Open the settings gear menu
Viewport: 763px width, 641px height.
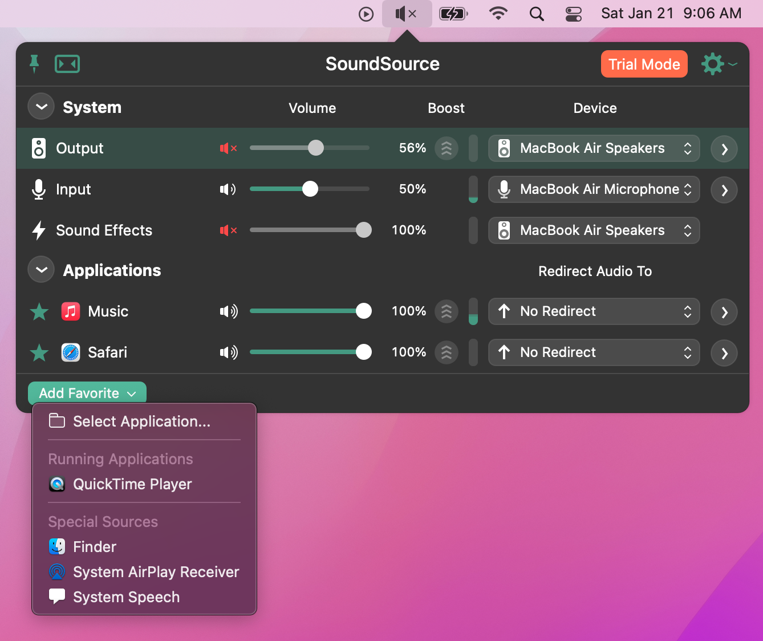pos(719,64)
